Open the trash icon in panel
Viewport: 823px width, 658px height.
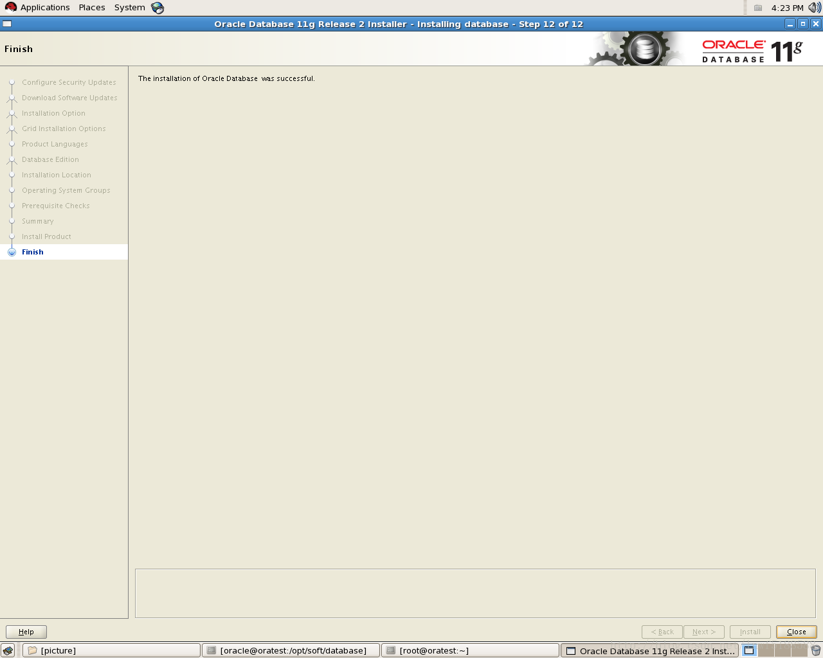[x=815, y=650]
